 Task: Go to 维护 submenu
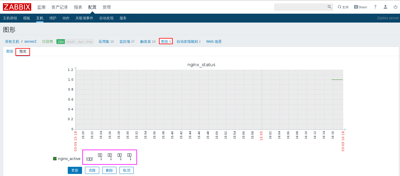click(53, 18)
